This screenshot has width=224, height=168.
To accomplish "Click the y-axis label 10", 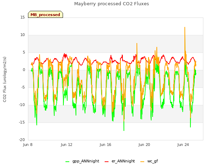I will point(22,35).
